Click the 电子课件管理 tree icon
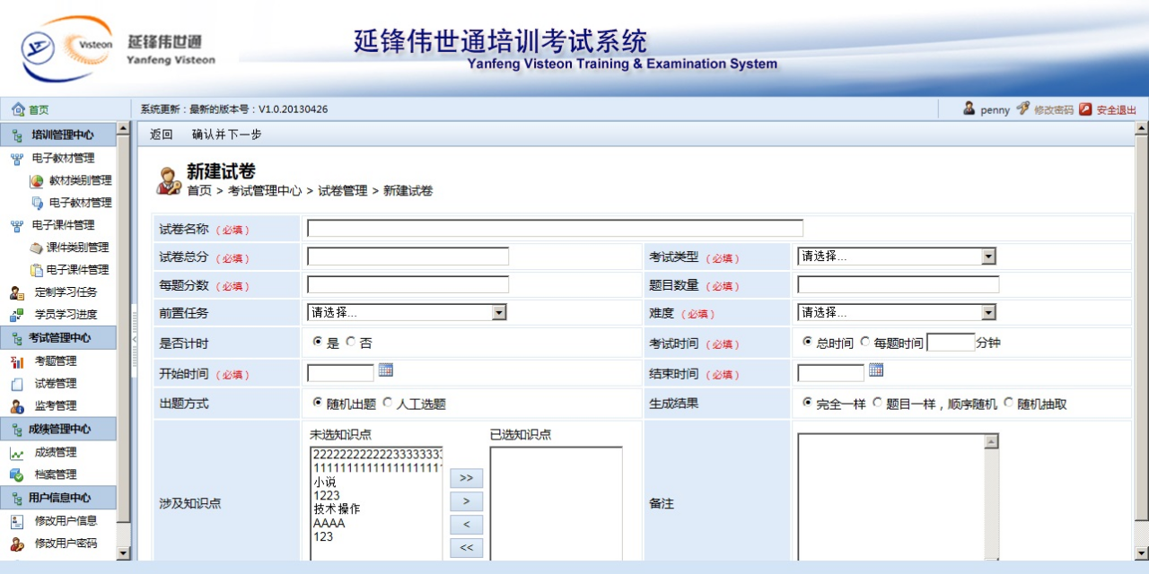1149x574 pixels. (x=17, y=225)
